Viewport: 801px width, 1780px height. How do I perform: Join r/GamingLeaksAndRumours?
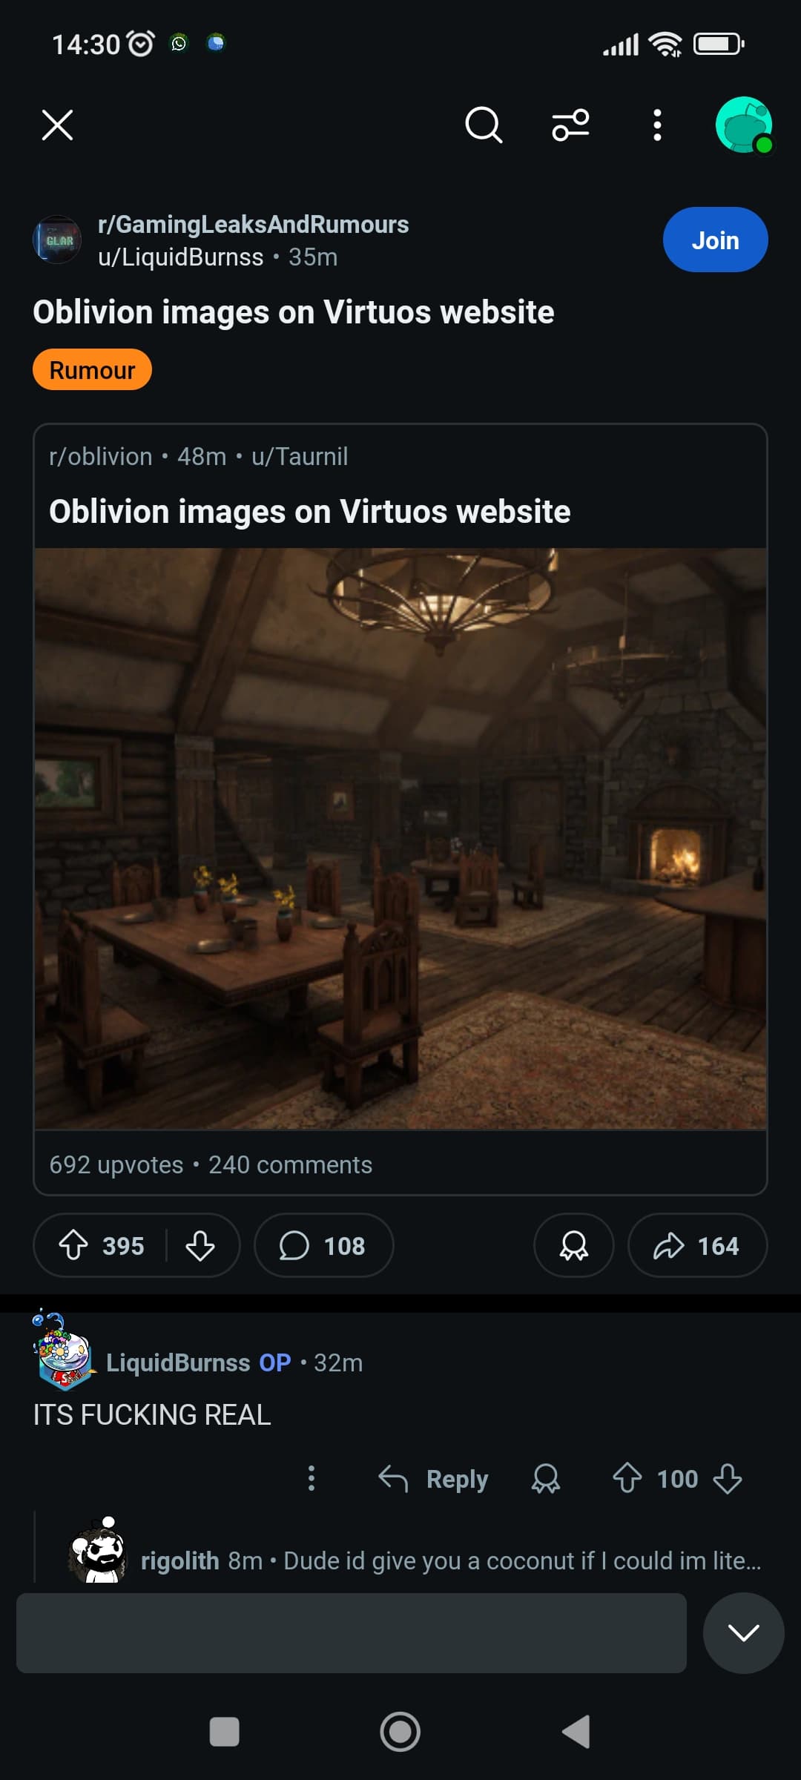pyautogui.click(x=715, y=240)
